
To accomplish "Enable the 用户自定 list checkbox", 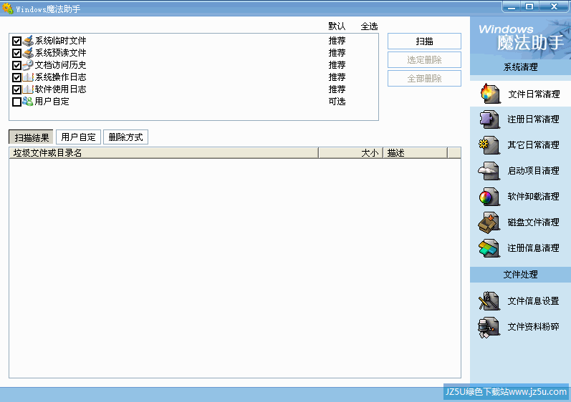I will pos(16,102).
